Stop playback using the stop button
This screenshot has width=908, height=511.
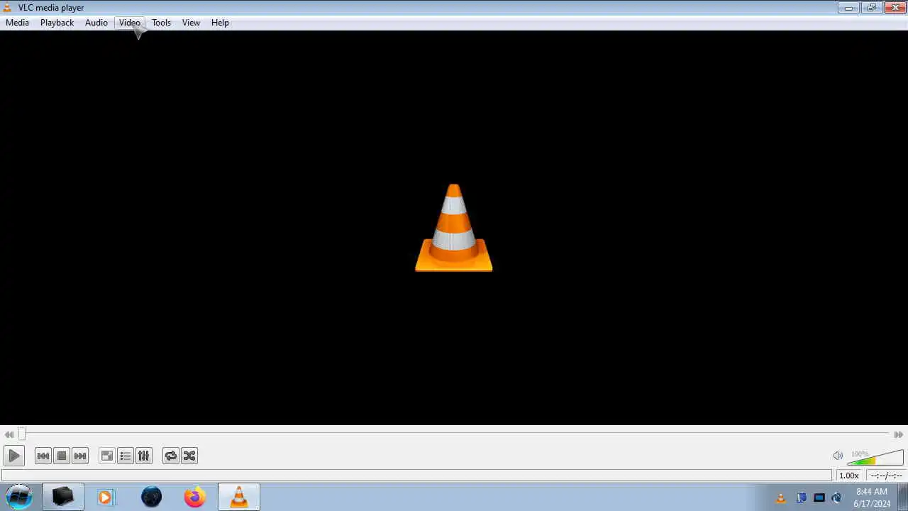click(62, 456)
